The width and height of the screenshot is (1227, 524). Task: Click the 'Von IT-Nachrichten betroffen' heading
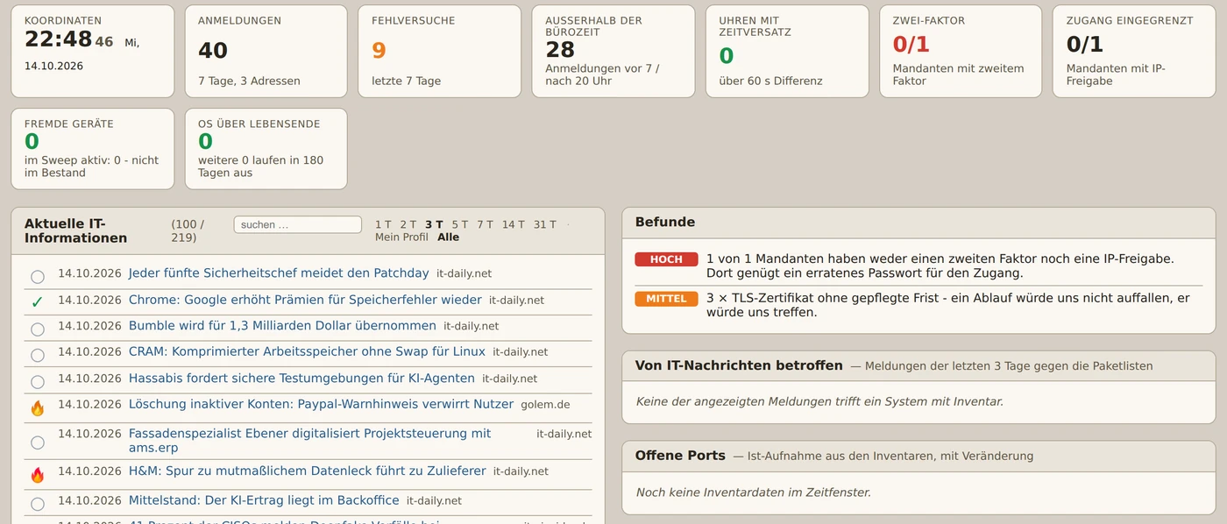click(739, 365)
